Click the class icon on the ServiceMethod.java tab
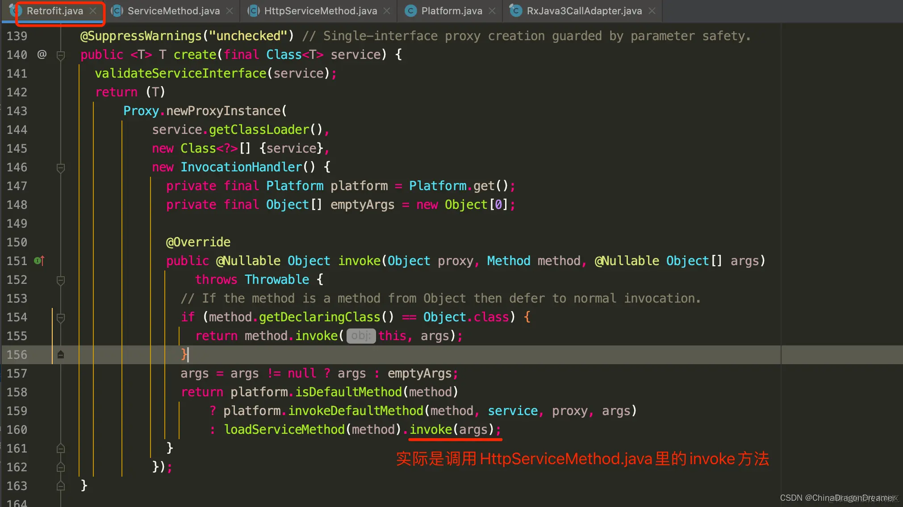 [x=117, y=11]
